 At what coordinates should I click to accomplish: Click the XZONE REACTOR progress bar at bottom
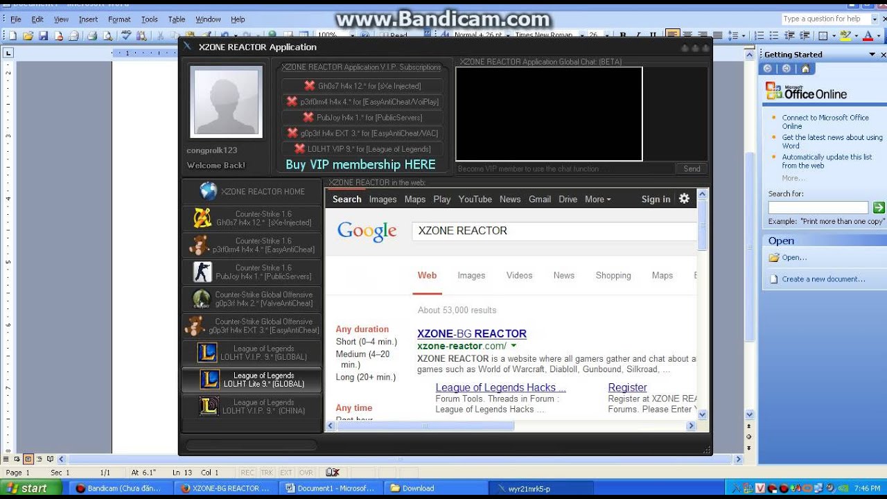coord(252,446)
